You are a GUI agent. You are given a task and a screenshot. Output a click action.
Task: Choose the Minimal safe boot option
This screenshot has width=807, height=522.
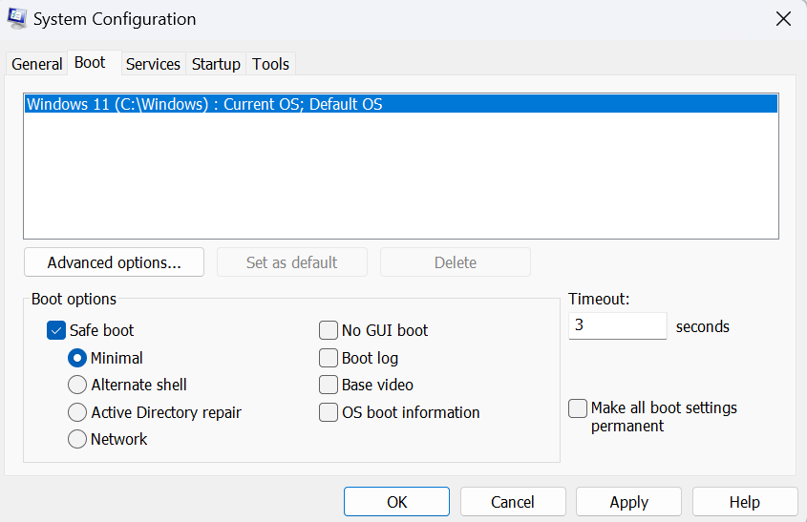(x=77, y=358)
